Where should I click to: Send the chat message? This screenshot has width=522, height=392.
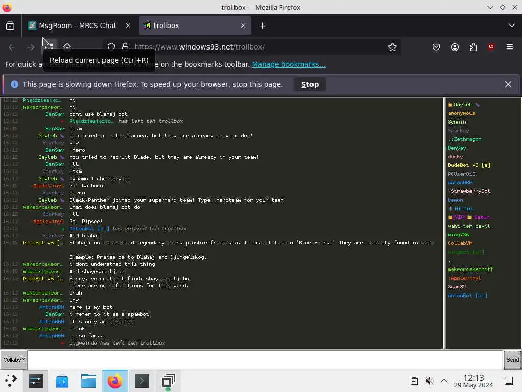tap(512, 360)
